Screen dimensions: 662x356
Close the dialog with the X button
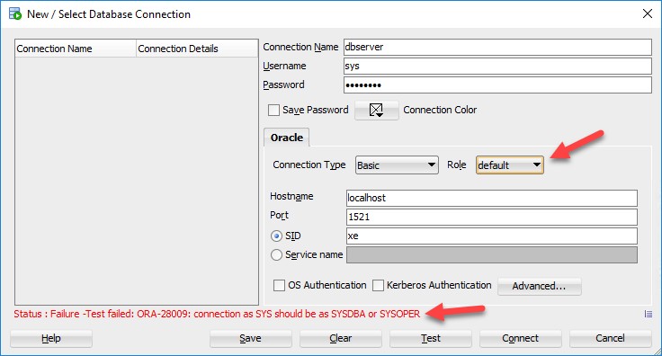click(x=648, y=13)
